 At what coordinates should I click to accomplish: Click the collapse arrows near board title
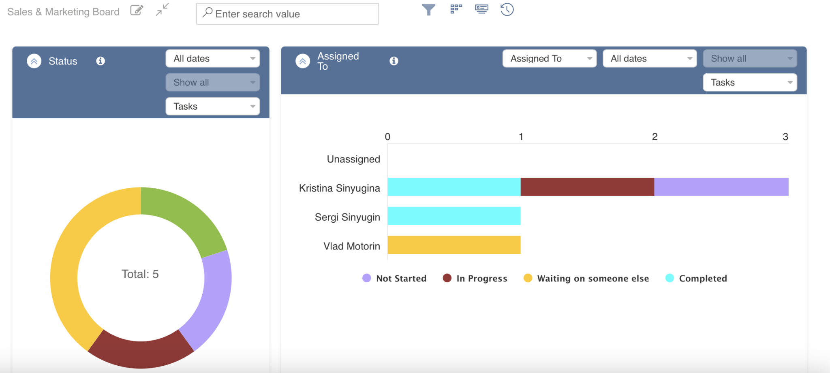point(162,10)
